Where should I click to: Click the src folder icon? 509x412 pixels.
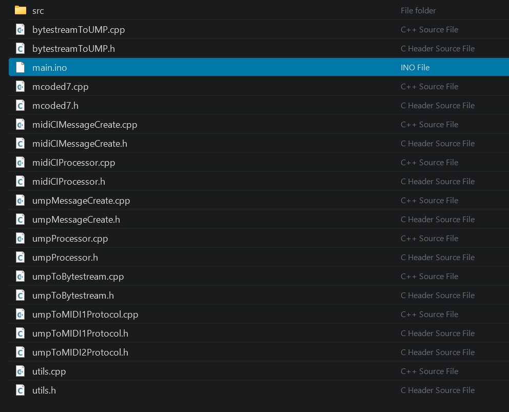pos(21,10)
